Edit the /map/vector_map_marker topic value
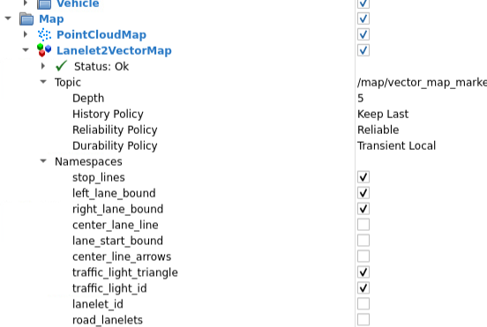The height and width of the screenshot is (327, 487). coord(422,83)
